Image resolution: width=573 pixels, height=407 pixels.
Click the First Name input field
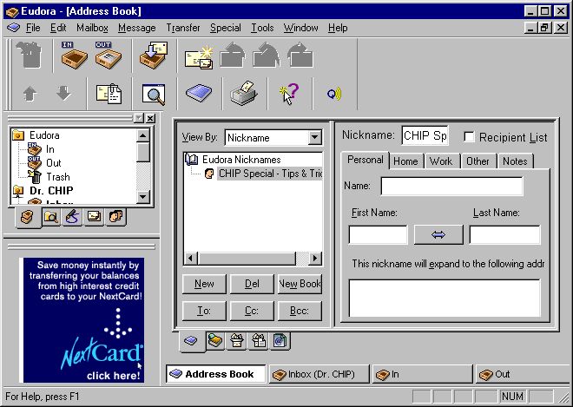378,234
